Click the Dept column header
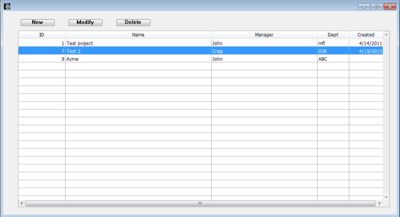This screenshot has height=217, width=400. (333, 35)
